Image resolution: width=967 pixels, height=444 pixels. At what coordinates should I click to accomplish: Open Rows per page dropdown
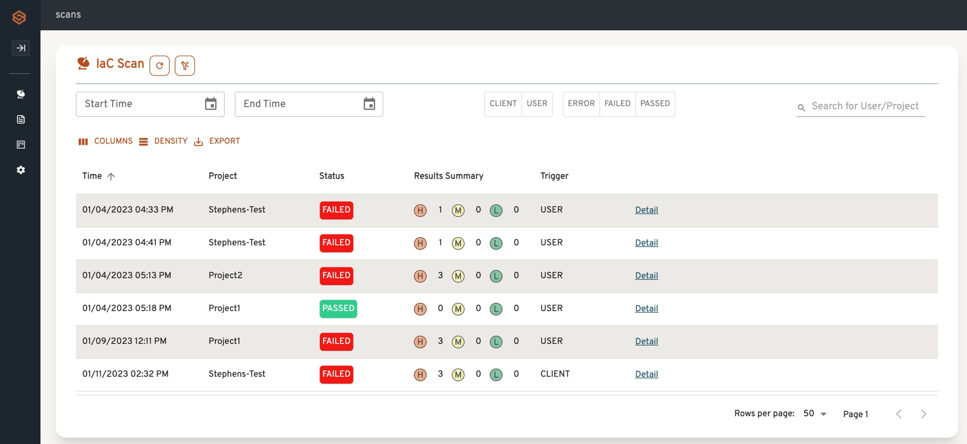coord(815,414)
